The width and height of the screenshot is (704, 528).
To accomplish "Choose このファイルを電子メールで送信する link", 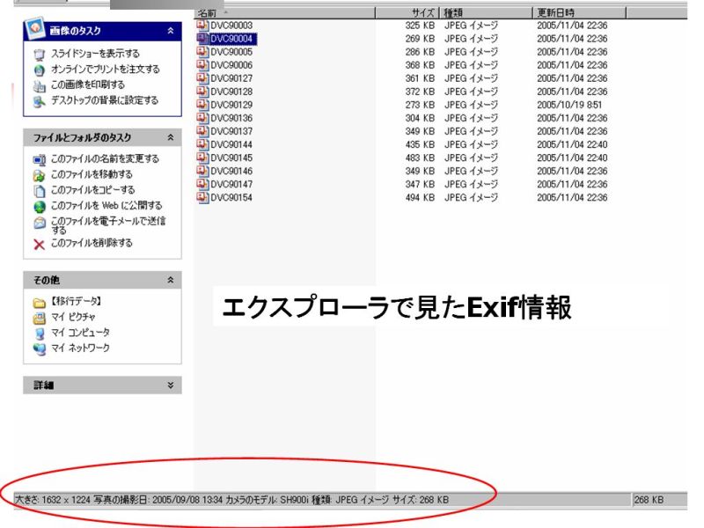I will [x=108, y=225].
